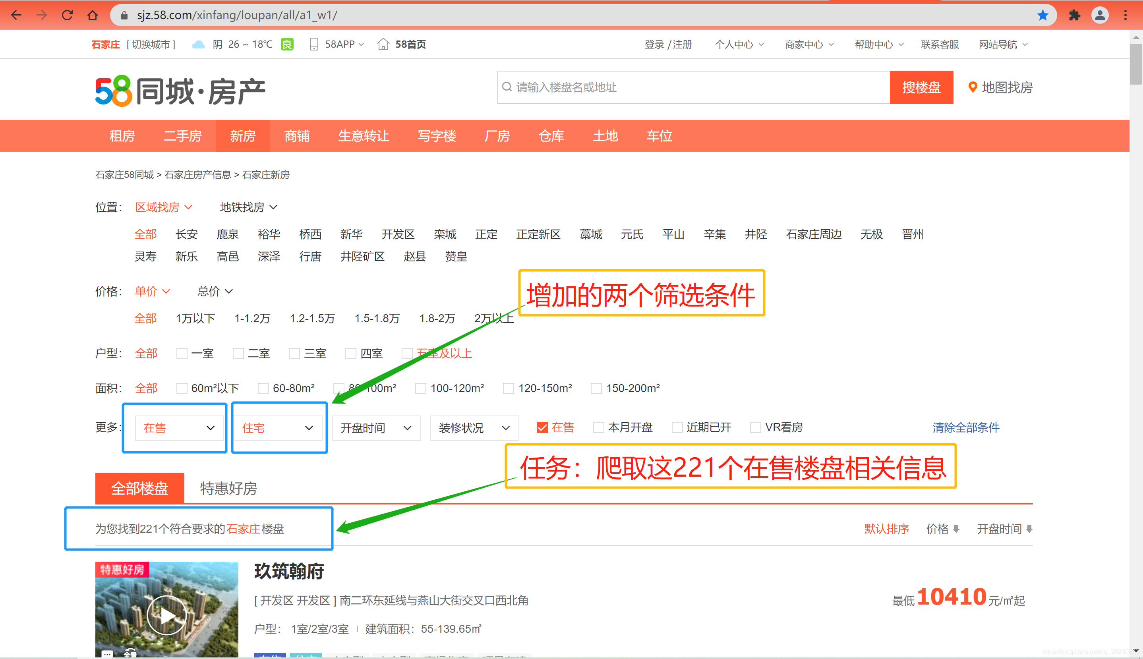Switch to the 特惠好房 tab
Screen dimensions: 1143x659
(228, 488)
